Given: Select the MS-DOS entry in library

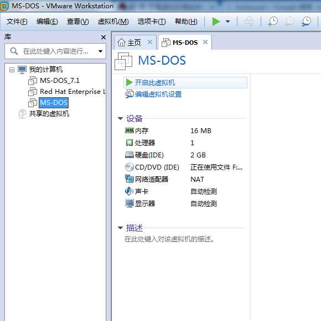Looking at the screenshot, I should pyautogui.click(x=54, y=103).
